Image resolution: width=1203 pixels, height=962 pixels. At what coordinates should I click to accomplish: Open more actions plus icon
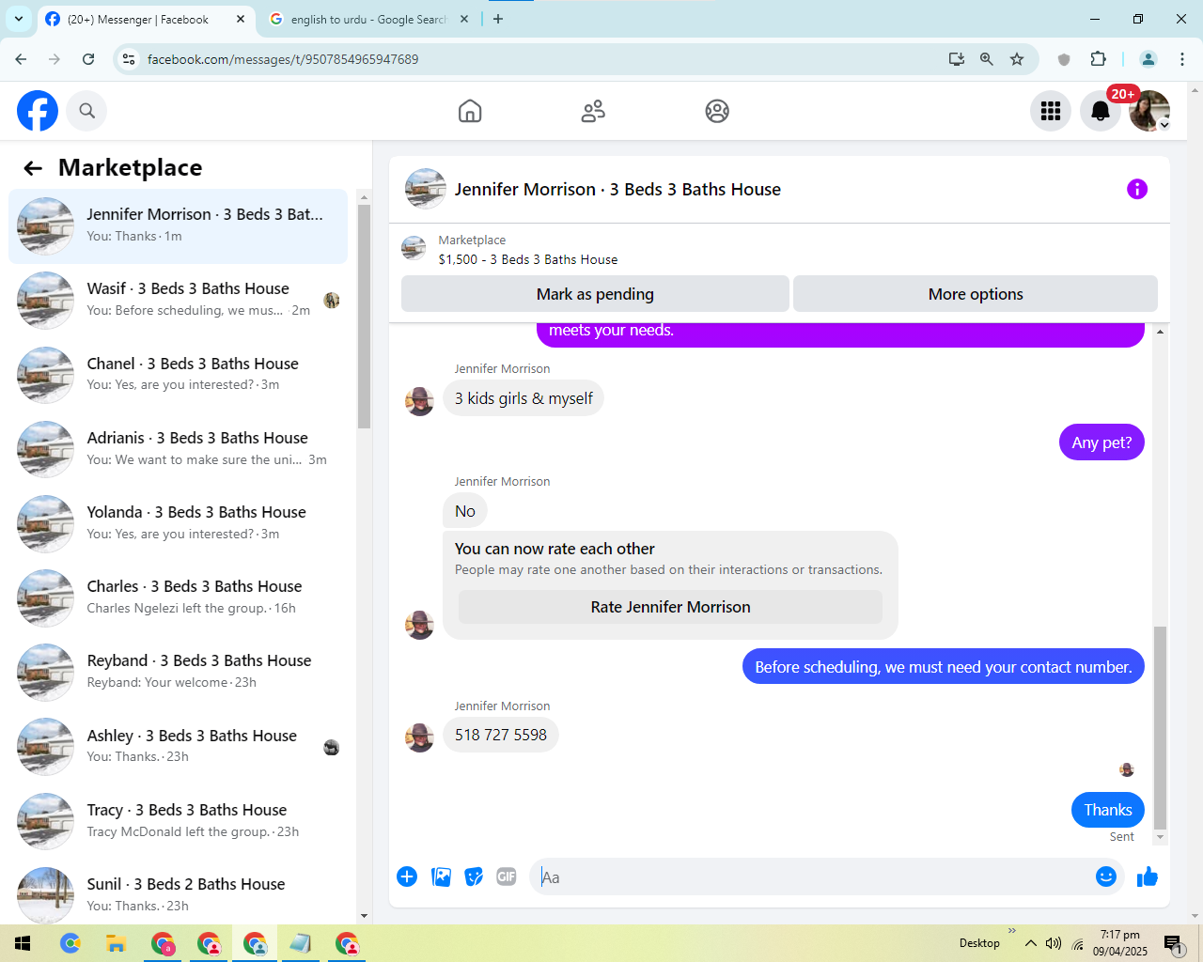click(x=407, y=877)
